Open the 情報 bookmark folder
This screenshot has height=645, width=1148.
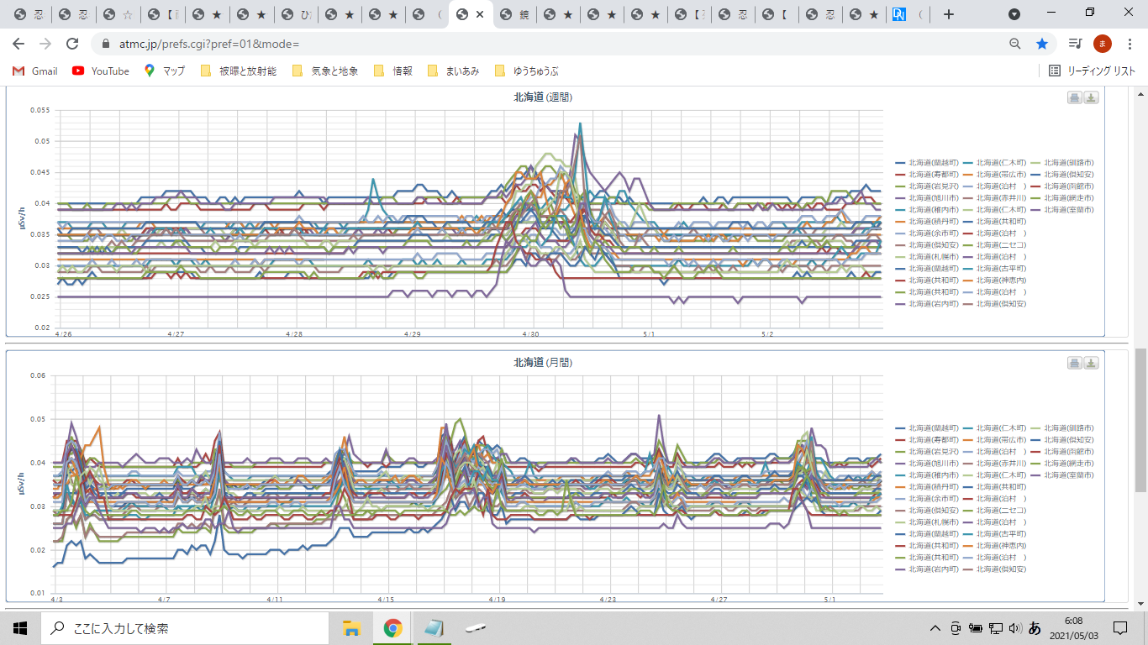pyautogui.click(x=392, y=71)
